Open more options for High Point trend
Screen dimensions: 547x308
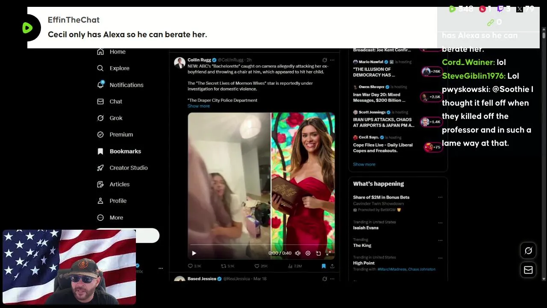click(x=440, y=258)
